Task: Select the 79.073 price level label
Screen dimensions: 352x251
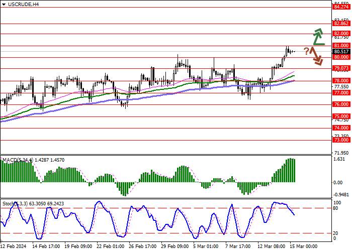Action: pos(341,68)
